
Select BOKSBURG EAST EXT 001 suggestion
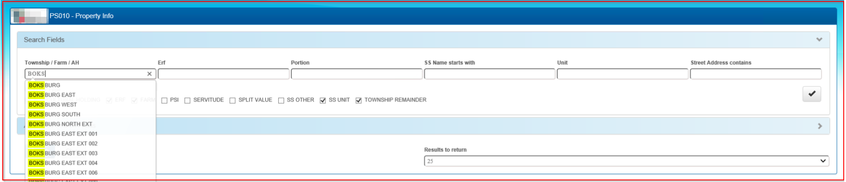pyautogui.click(x=63, y=134)
